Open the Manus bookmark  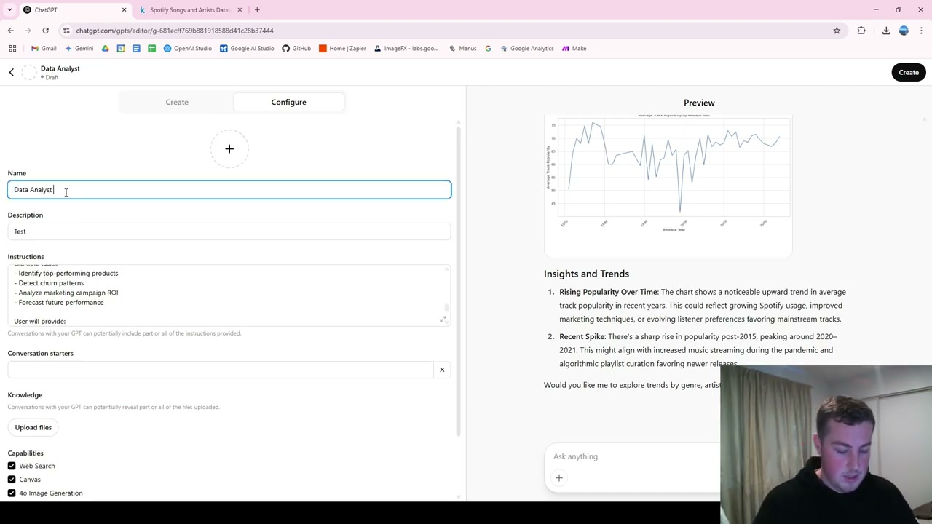coord(462,48)
